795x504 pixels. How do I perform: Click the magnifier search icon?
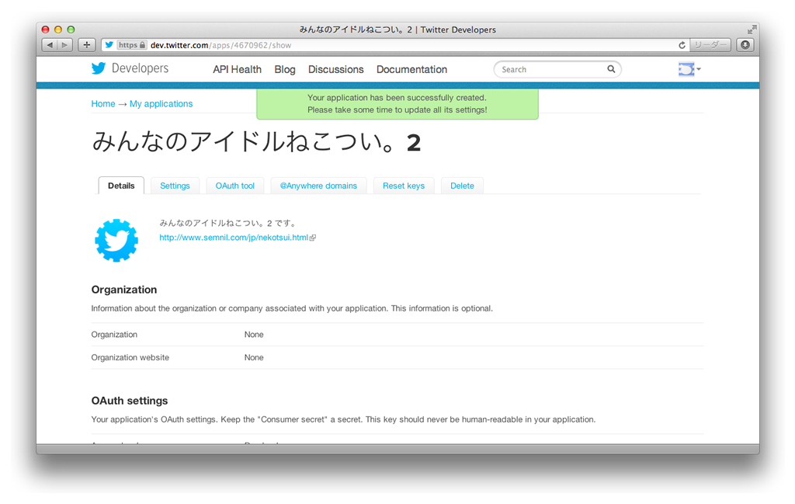(611, 69)
